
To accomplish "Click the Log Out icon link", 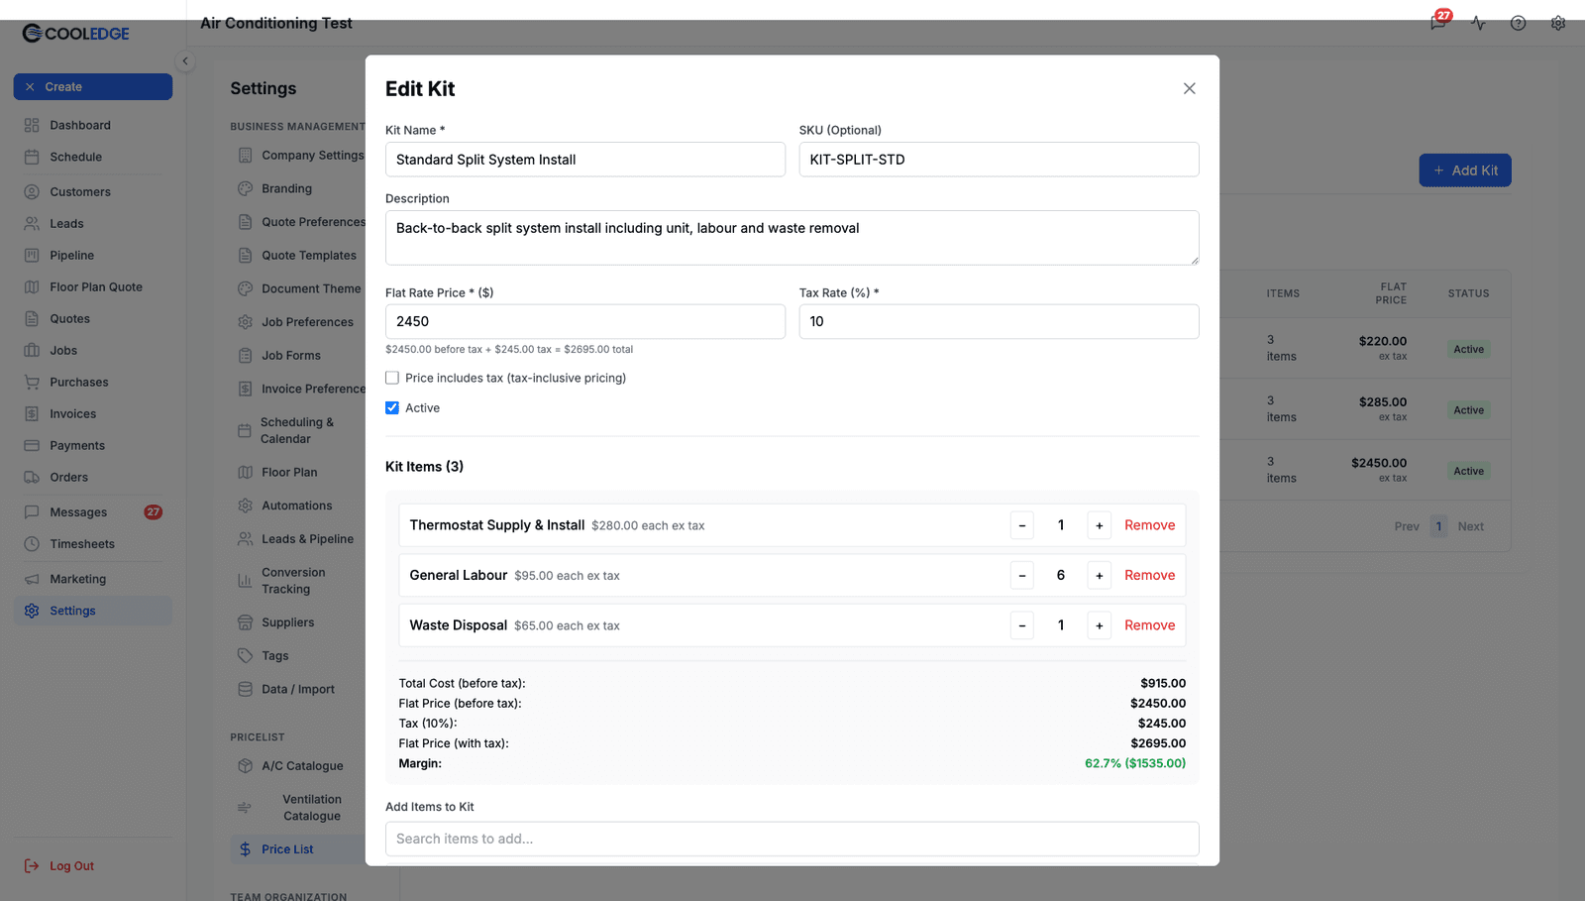I will point(32,866).
